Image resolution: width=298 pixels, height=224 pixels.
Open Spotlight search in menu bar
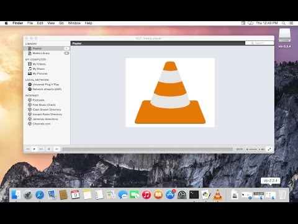(284, 23)
